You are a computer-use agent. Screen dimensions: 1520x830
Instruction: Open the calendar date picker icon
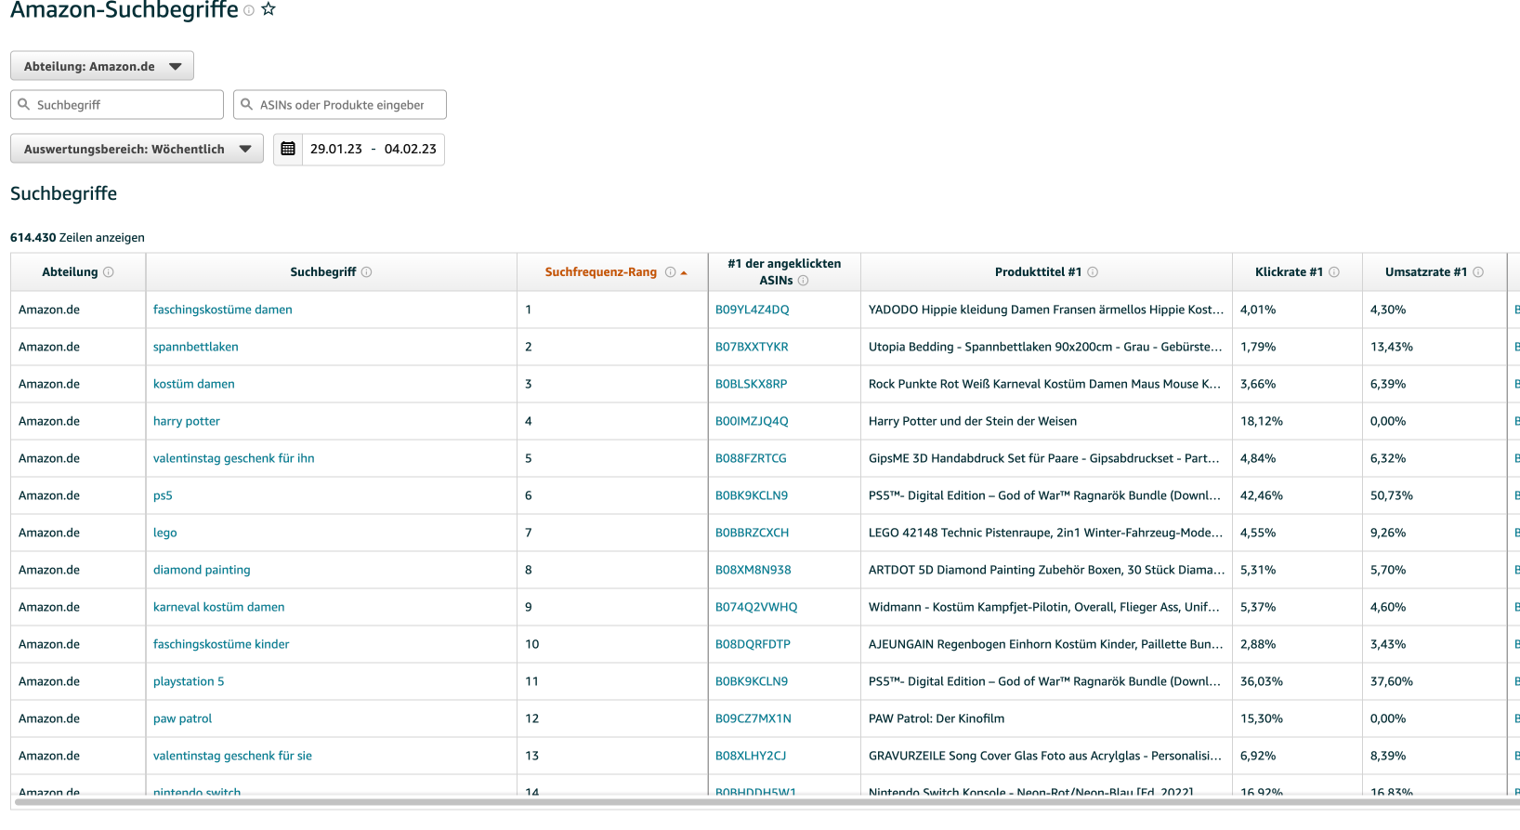point(288,149)
